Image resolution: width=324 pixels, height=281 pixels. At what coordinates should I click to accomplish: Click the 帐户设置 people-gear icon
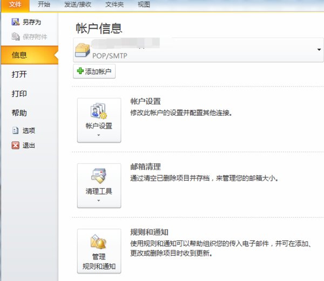coord(99,111)
